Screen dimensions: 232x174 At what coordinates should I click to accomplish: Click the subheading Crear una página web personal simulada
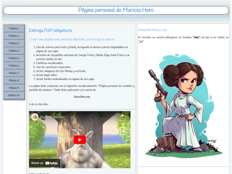coord(72,39)
